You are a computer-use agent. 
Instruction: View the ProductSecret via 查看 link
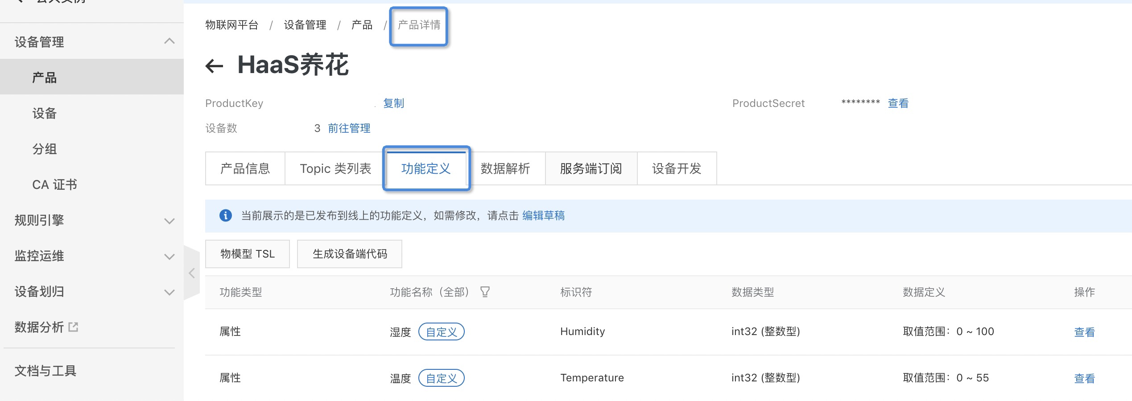898,103
